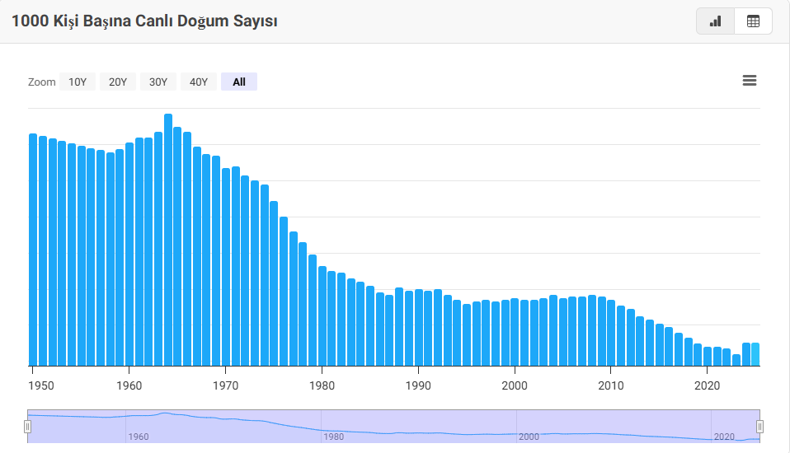Select the 20Y zoom range

tap(118, 82)
